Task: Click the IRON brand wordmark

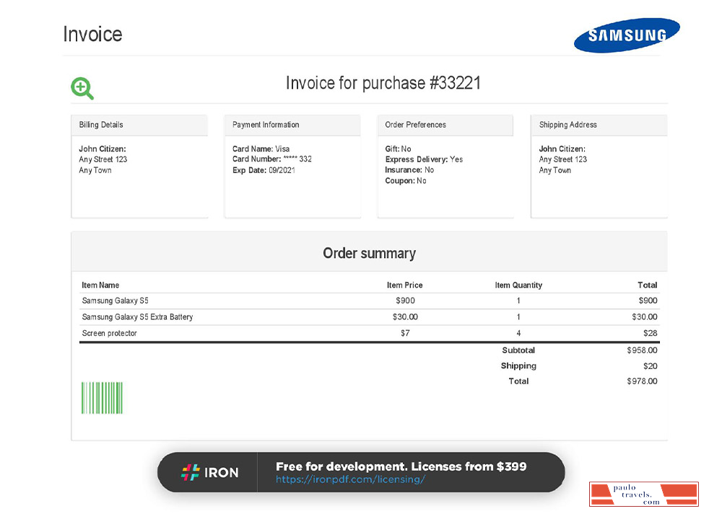Action: 220,472
